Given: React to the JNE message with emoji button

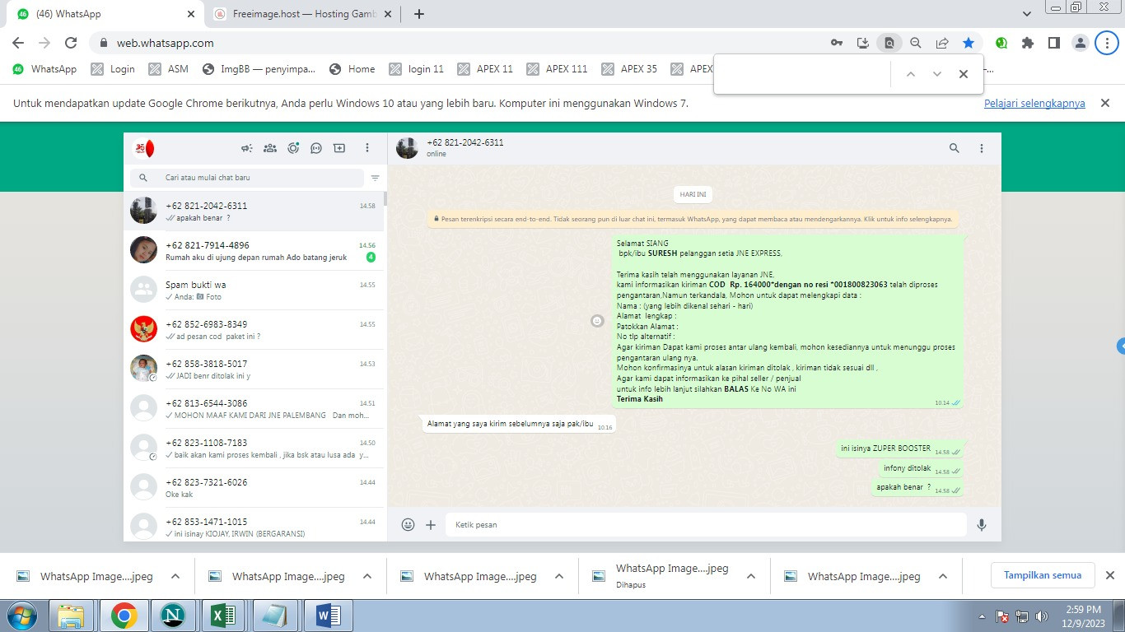Looking at the screenshot, I should (598, 321).
